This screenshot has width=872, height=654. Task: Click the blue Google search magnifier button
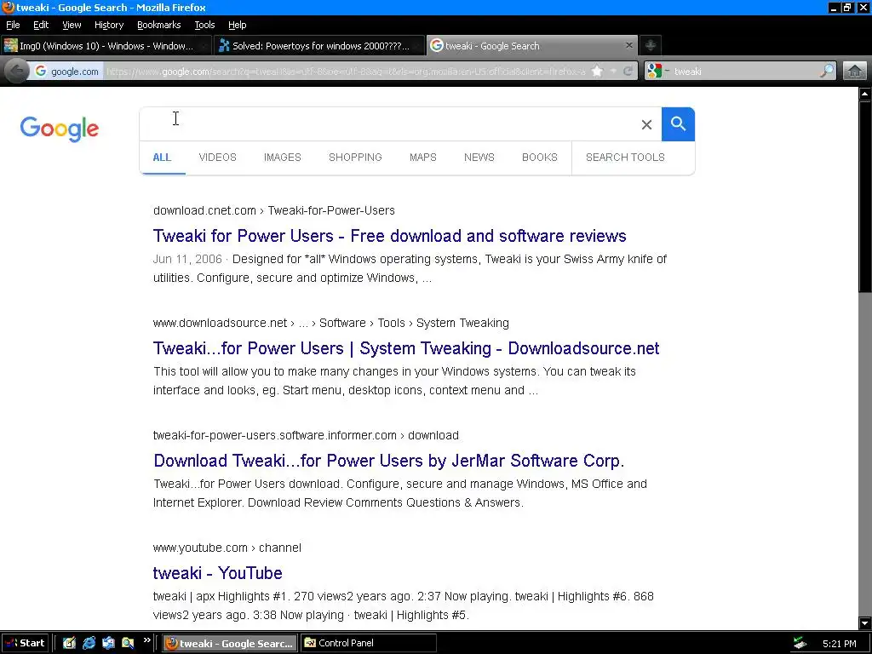tap(678, 124)
